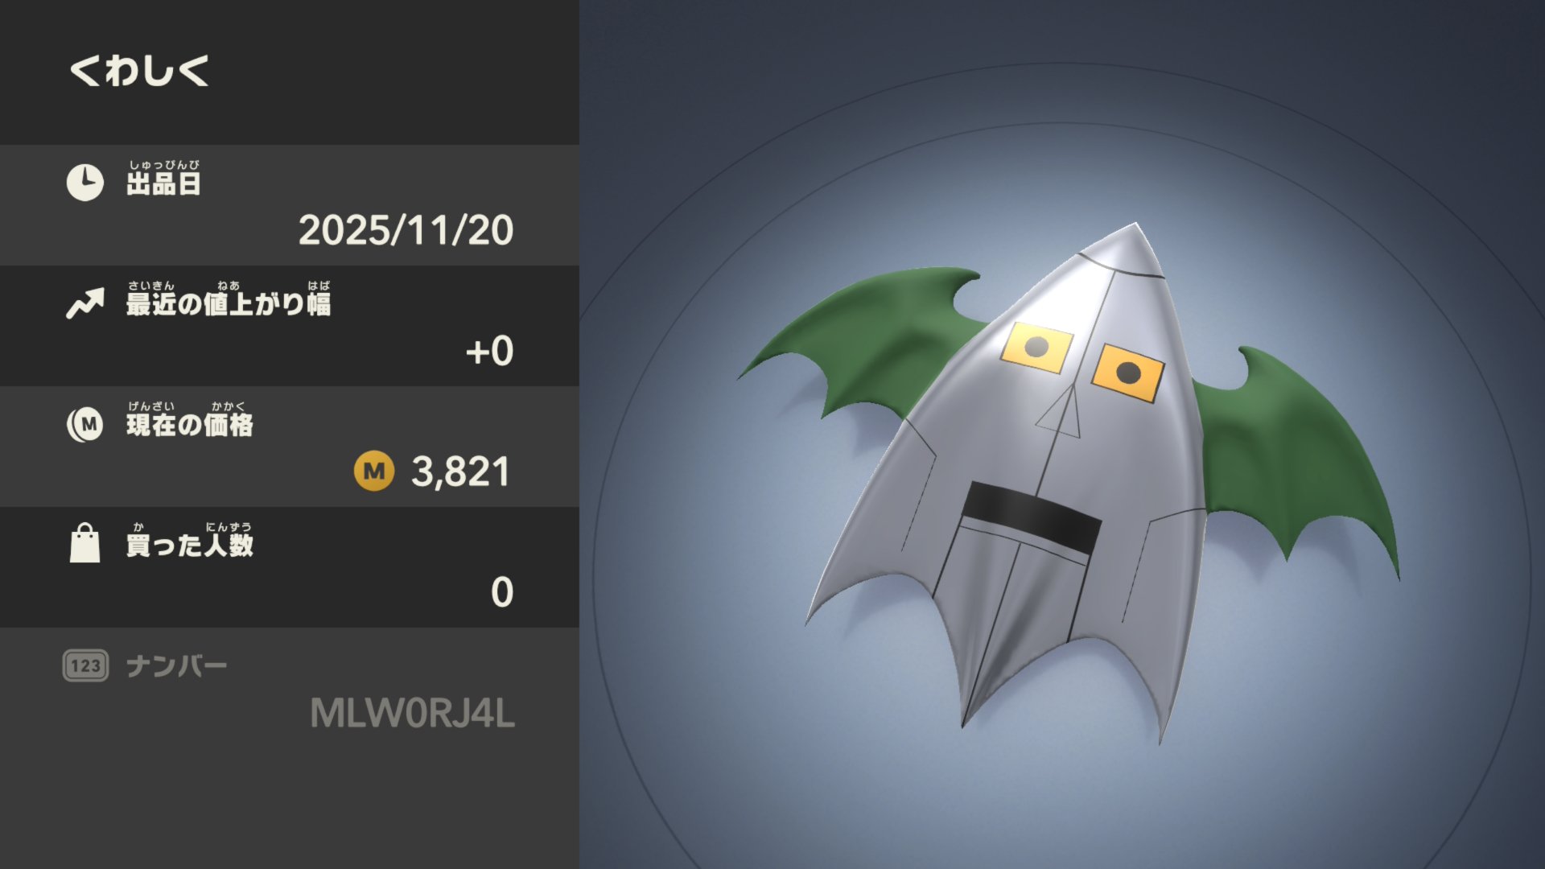The height and width of the screenshot is (869, 1545).
Task: Select the くわしく header title
Action: point(140,70)
